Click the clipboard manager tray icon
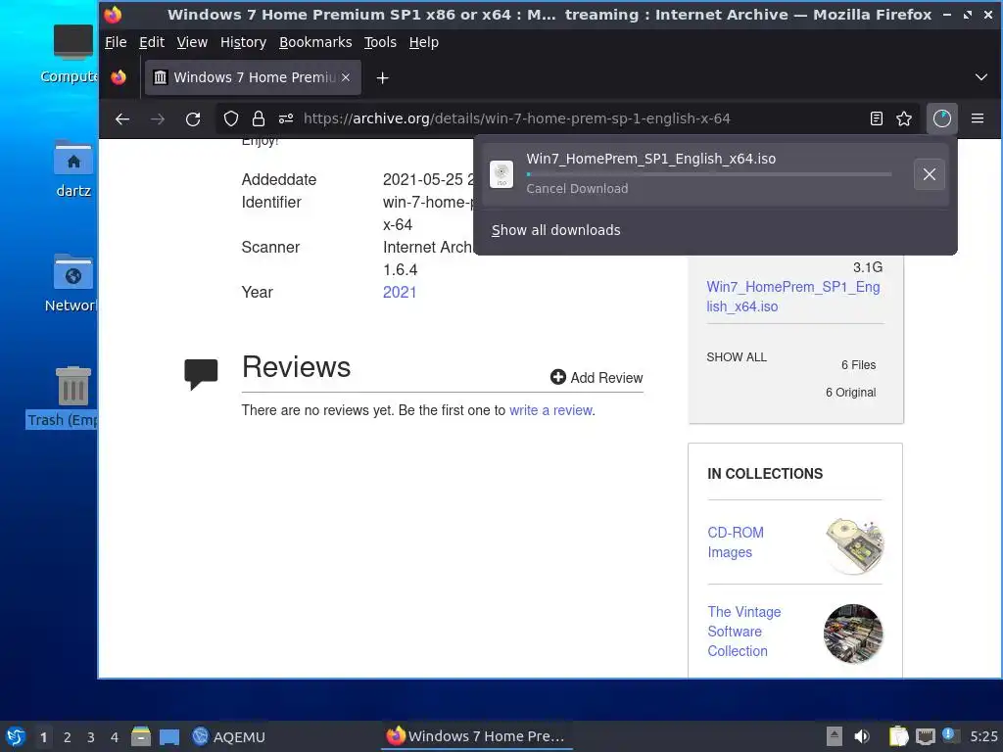This screenshot has height=752, width=1003. [x=898, y=736]
